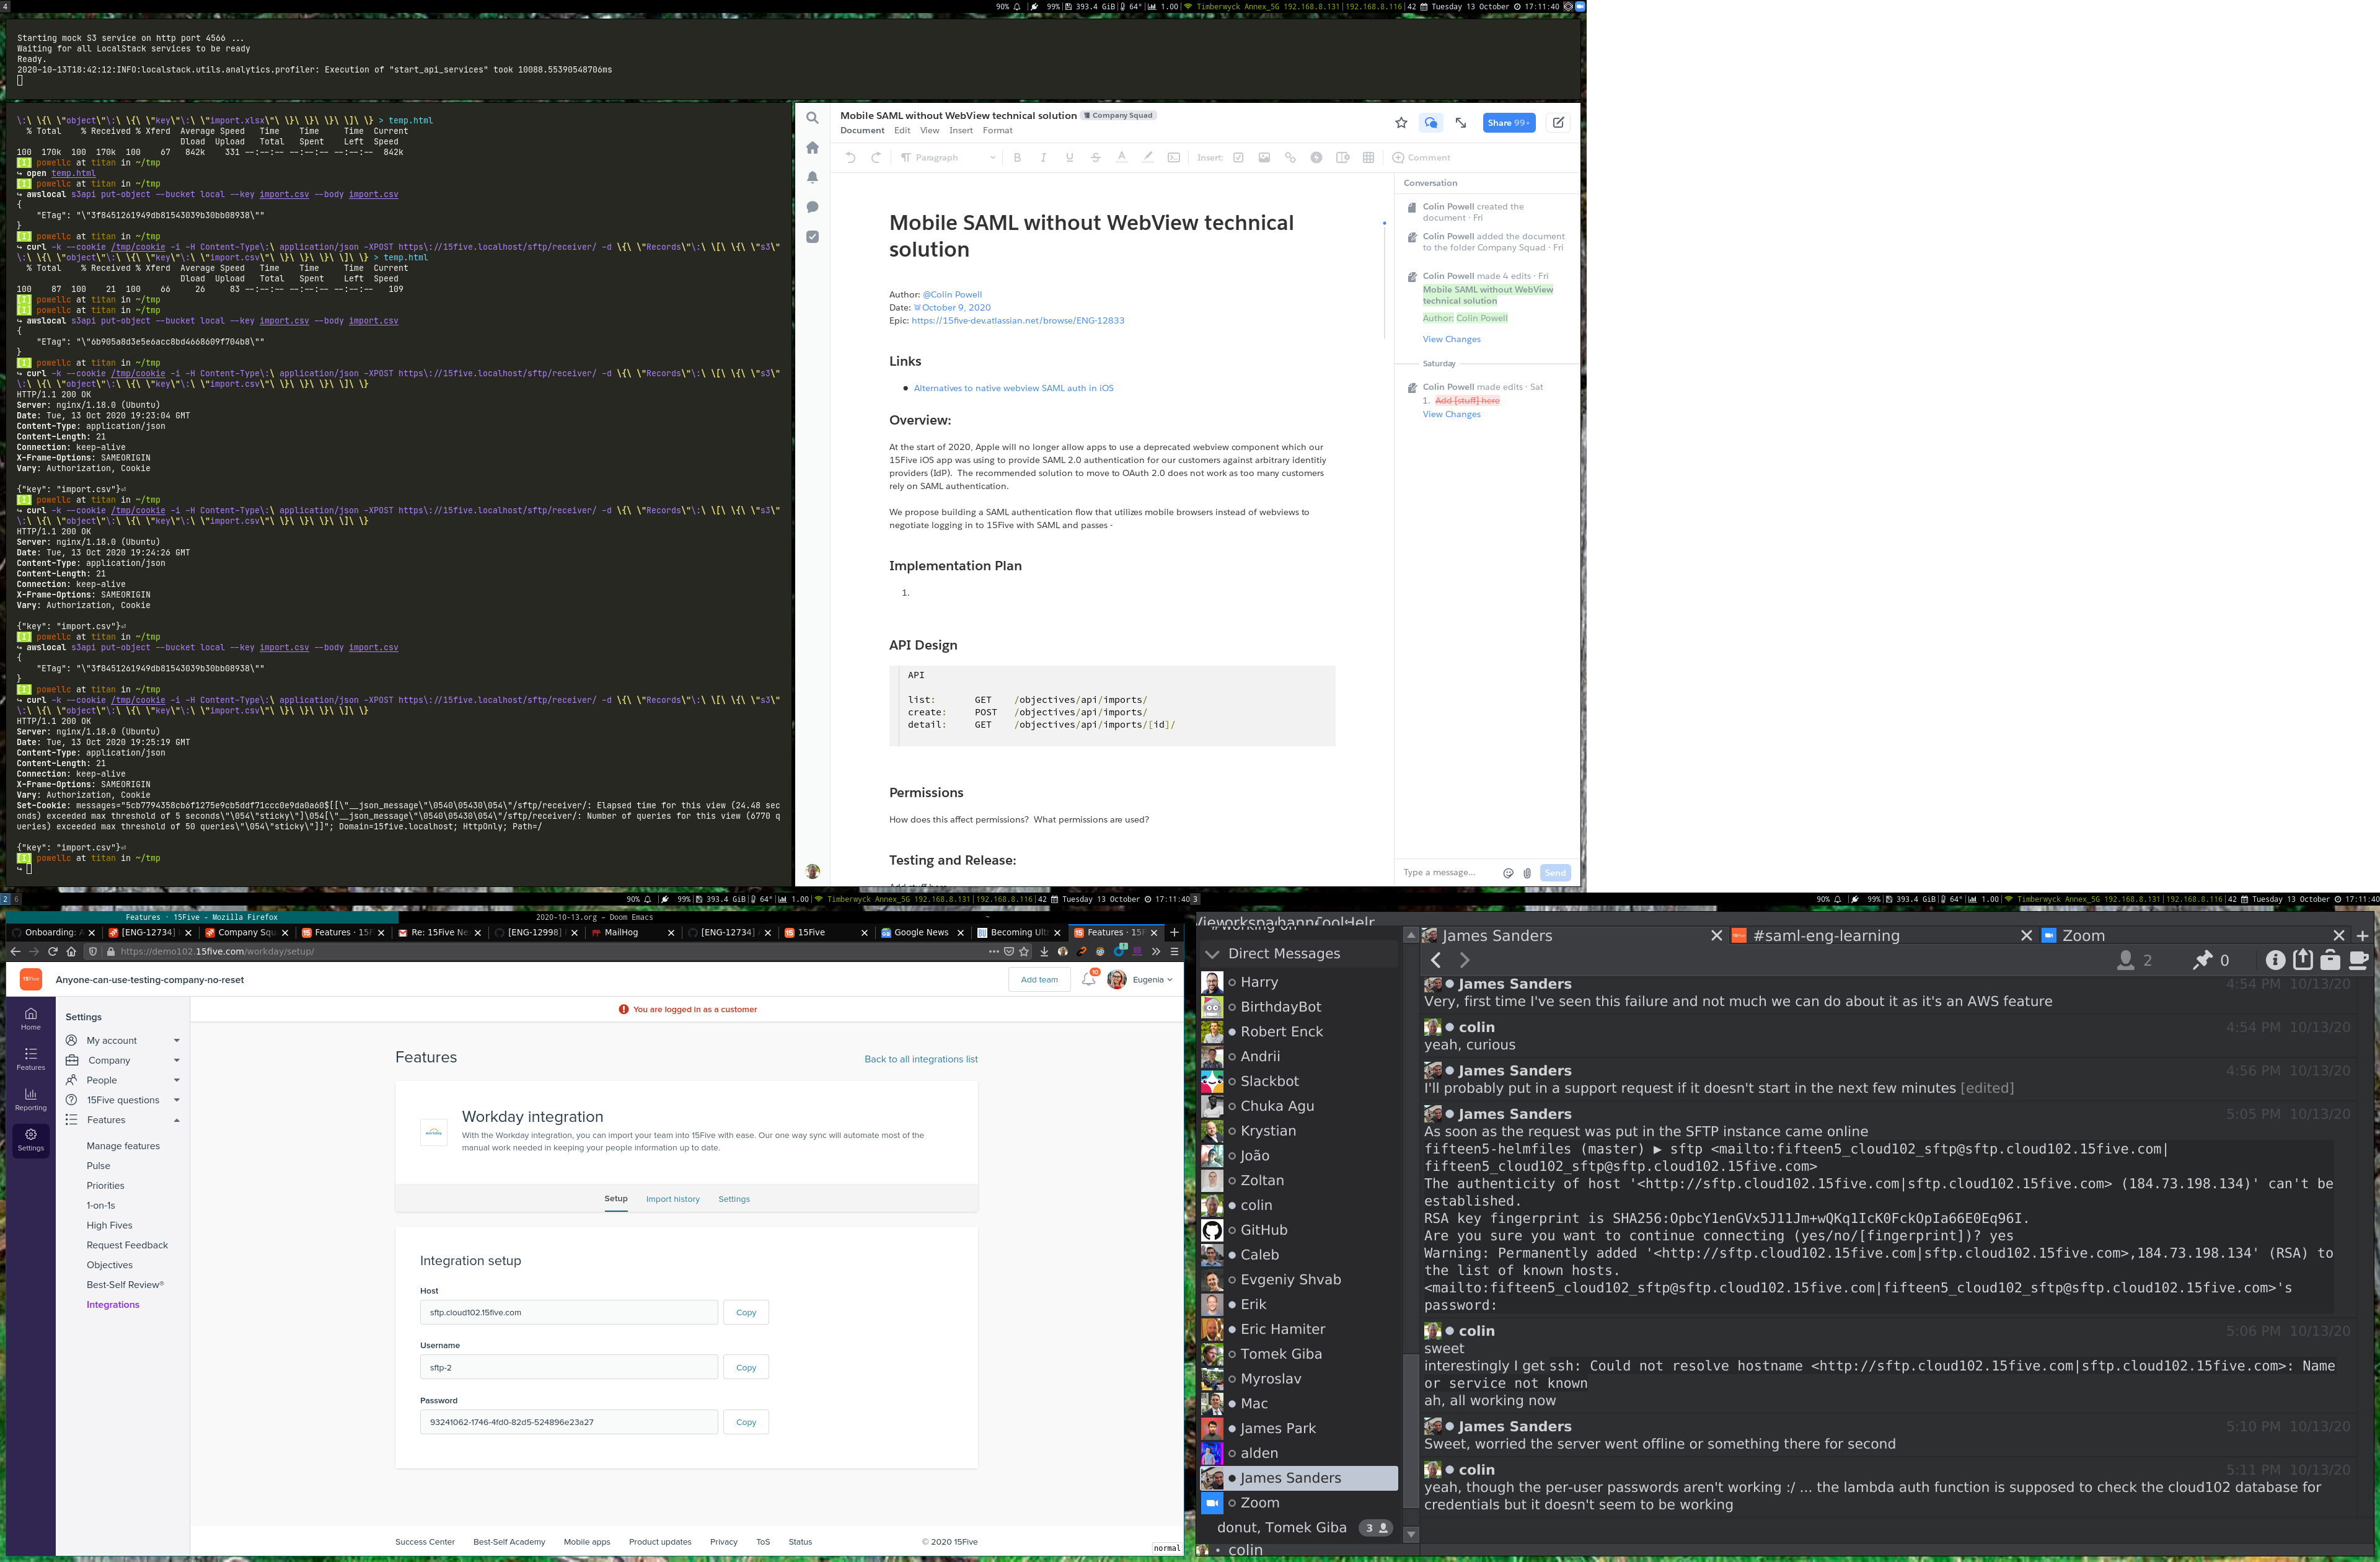Star the Mobile SAML document
The height and width of the screenshot is (1562, 2380).
[x=1401, y=123]
